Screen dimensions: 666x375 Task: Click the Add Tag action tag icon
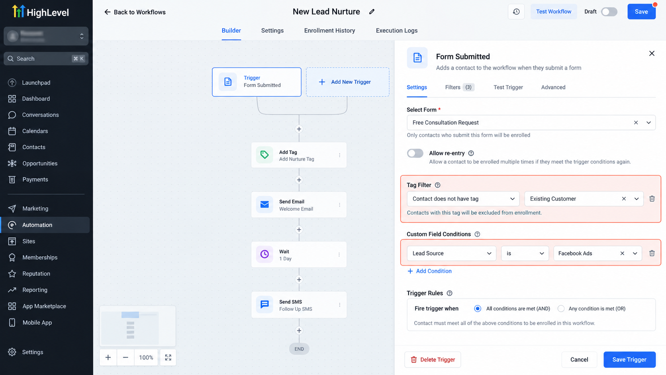[x=264, y=155]
